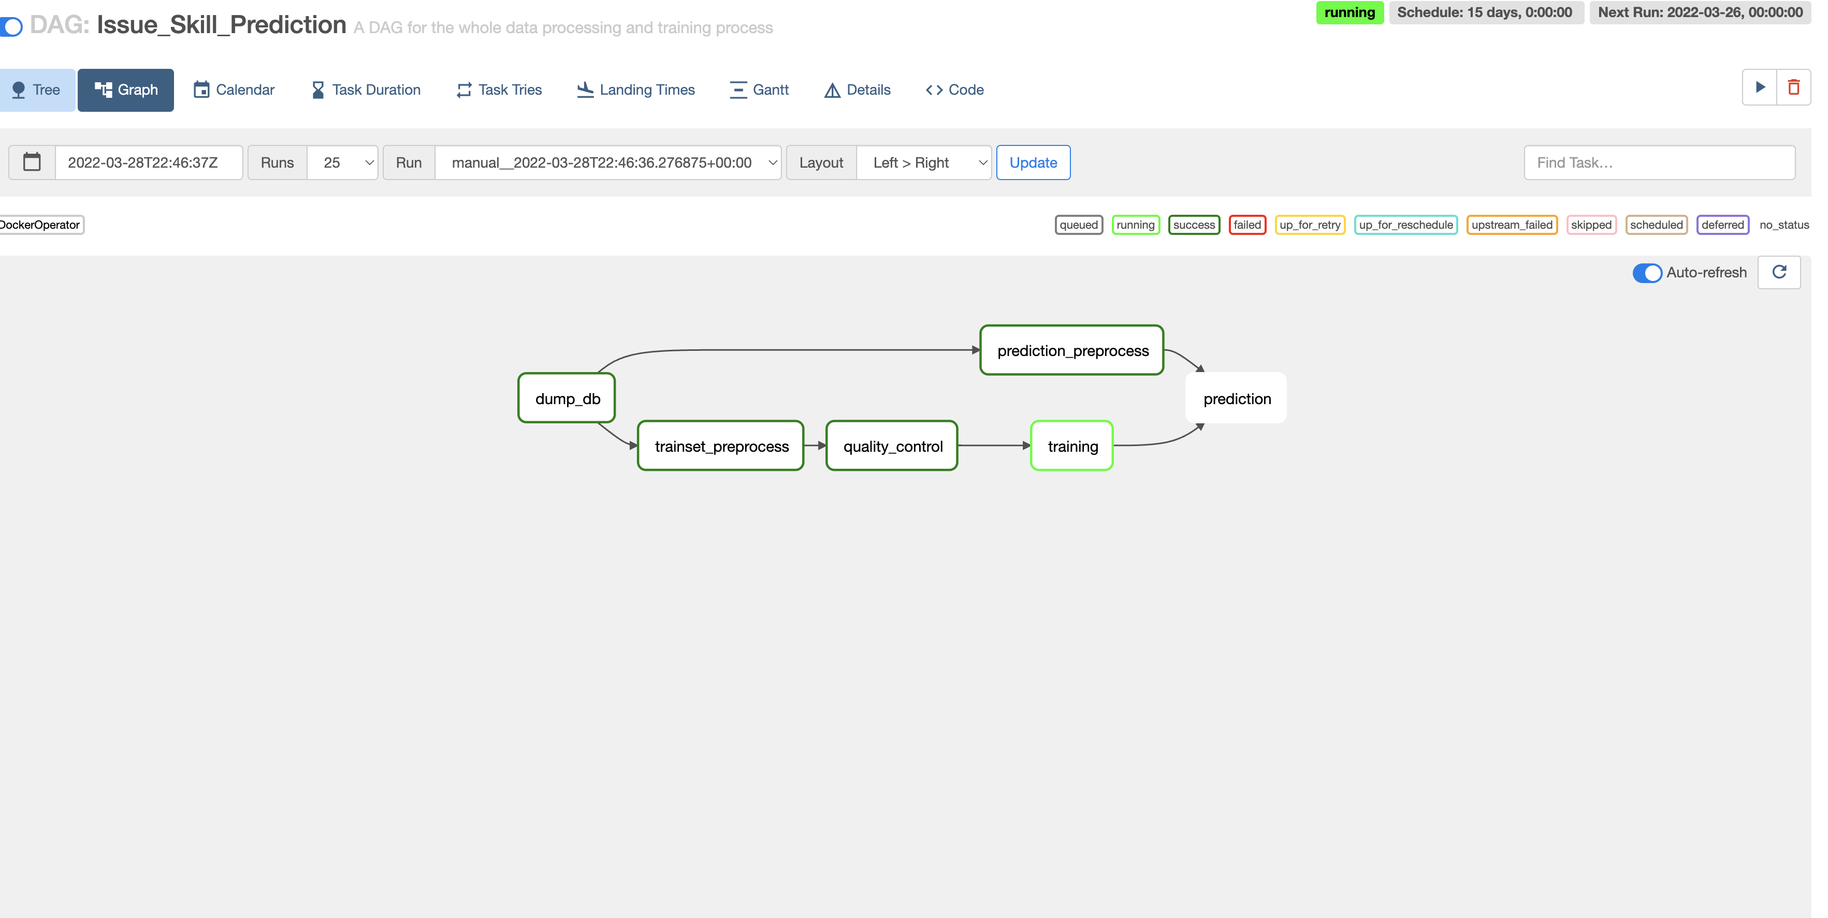Open the Layout direction dropdown
1828x918 pixels.
[x=923, y=162]
